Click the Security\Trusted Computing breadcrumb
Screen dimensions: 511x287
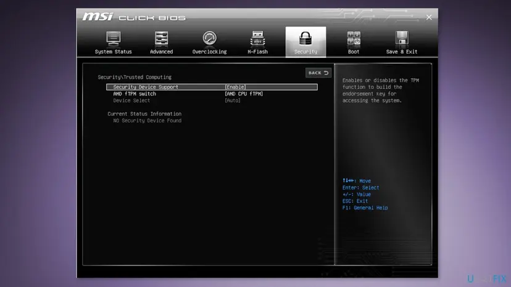[x=135, y=77]
